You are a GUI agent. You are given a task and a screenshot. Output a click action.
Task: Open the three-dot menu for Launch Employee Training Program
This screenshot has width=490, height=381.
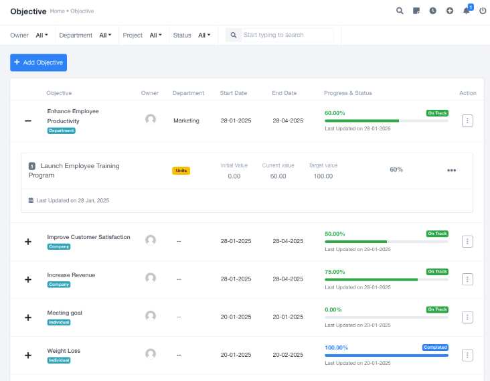(x=451, y=170)
